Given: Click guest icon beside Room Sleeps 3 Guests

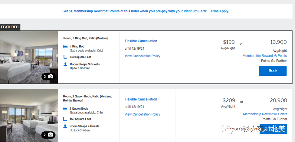Looking at the screenshot, I should tap(65, 64).
